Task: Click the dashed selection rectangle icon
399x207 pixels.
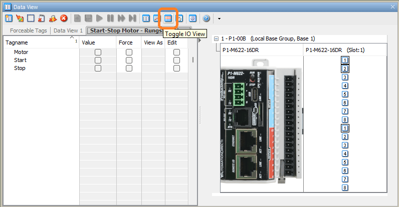Action: 31,18
